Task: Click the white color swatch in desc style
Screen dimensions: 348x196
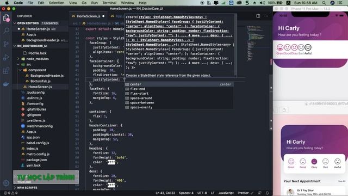Action: pos(111,185)
